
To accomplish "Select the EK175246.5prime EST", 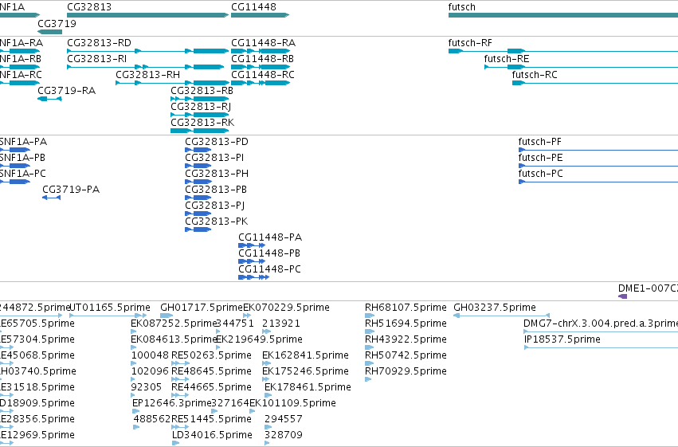I will (266, 379).
